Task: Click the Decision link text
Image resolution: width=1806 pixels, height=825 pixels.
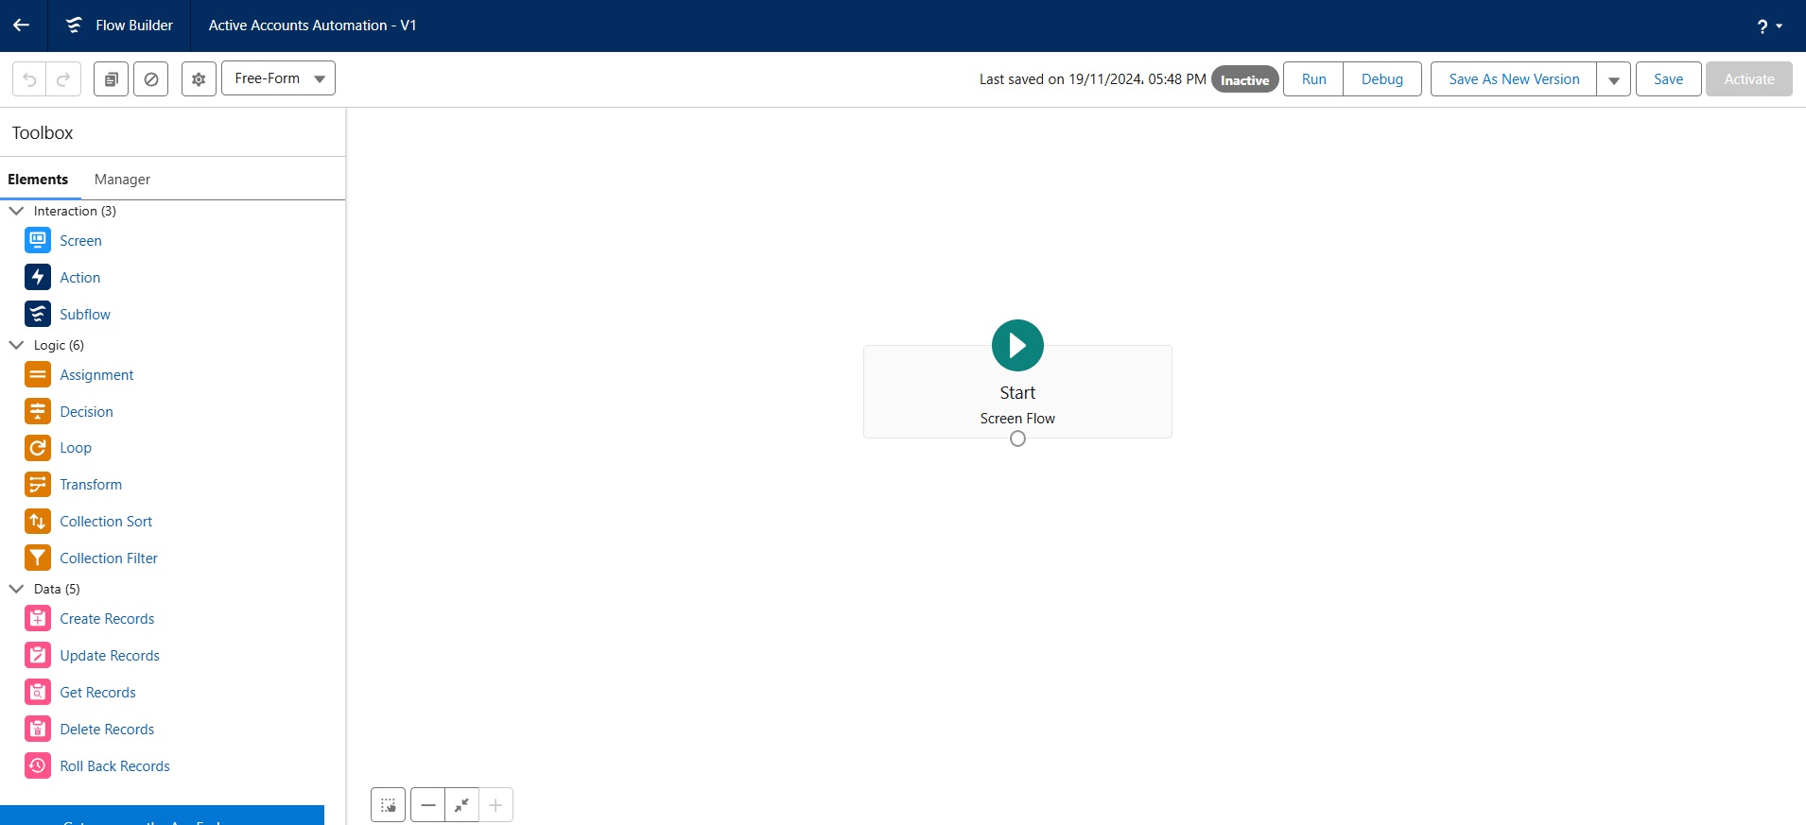Action: 86,412
